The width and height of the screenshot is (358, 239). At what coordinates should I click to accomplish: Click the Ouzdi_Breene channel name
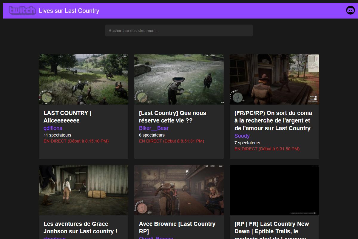pyautogui.click(x=156, y=238)
